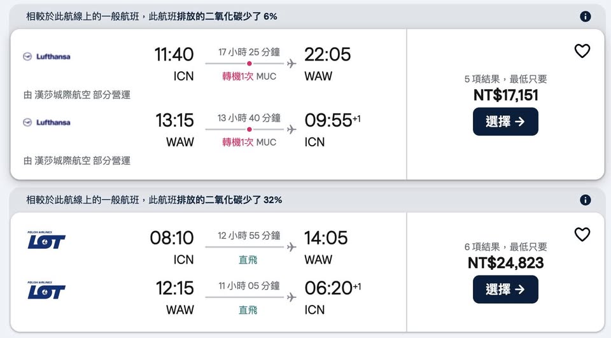Screen dimensions: 611x338
Task: Click Lufthansa logo on outbound ICN-WAW flight
Action: pyautogui.click(x=46, y=57)
